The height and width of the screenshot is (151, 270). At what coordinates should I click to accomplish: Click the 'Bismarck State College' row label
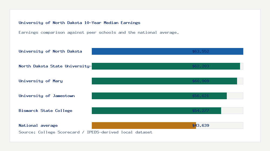[x=45, y=111]
